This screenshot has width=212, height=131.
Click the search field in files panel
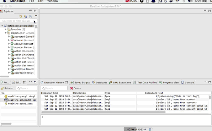click(27, 88)
